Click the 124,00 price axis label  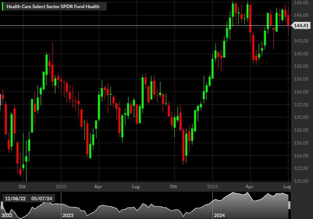coord(301,155)
